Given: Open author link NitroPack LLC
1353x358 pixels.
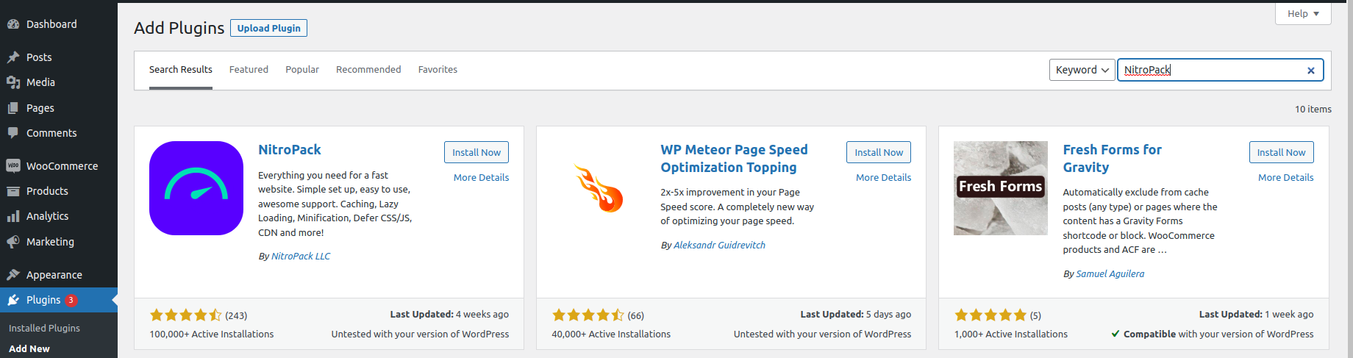Looking at the screenshot, I should (301, 257).
